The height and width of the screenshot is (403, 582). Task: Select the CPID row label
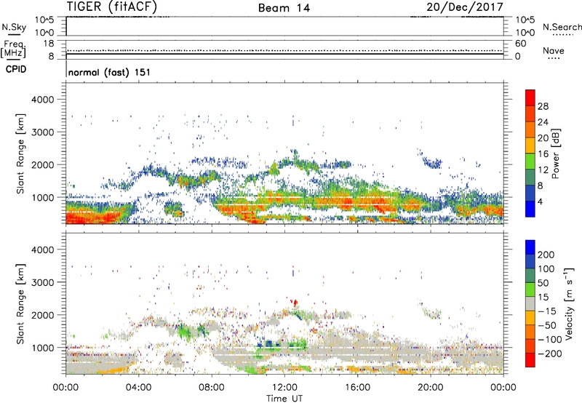pos(16,69)
